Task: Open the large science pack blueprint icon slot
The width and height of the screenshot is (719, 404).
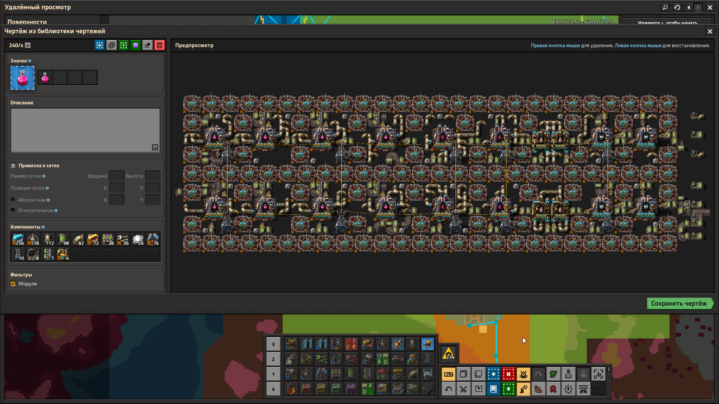Action: click(22, 78)
